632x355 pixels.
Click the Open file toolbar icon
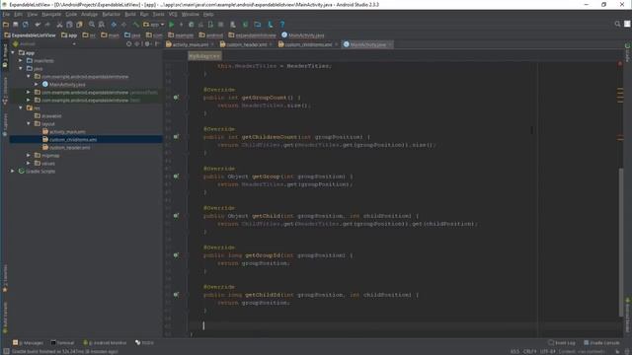[6, 25]
